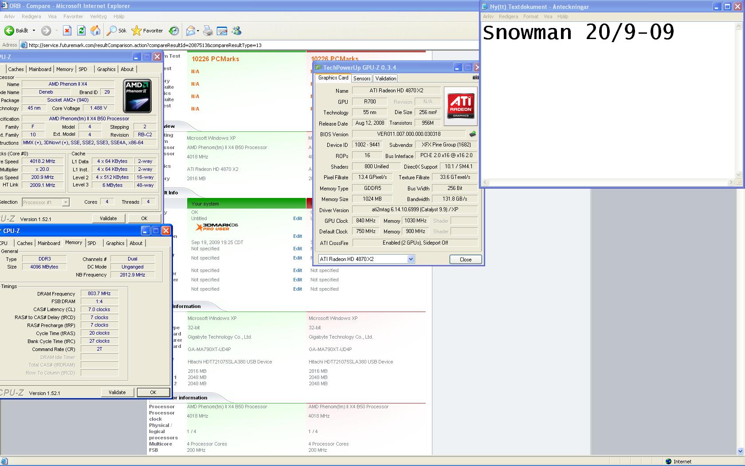Click the Core Speed 4018.2 MHz value

43,162
